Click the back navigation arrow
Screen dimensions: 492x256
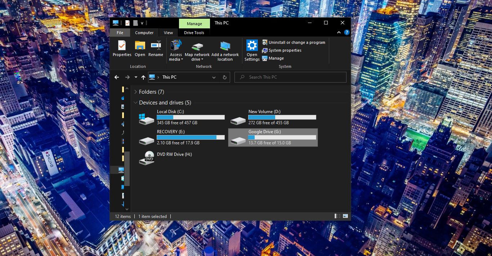tap(116, 77)
